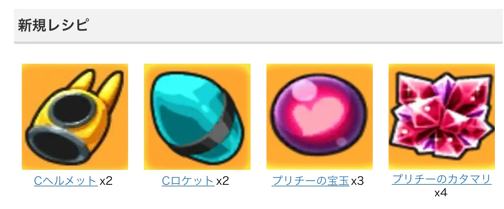Select the x3 quantity after プリチーの宝玉
Viewport: 504px width, 209px height.
pyautogui.click(x=357, y=181)
